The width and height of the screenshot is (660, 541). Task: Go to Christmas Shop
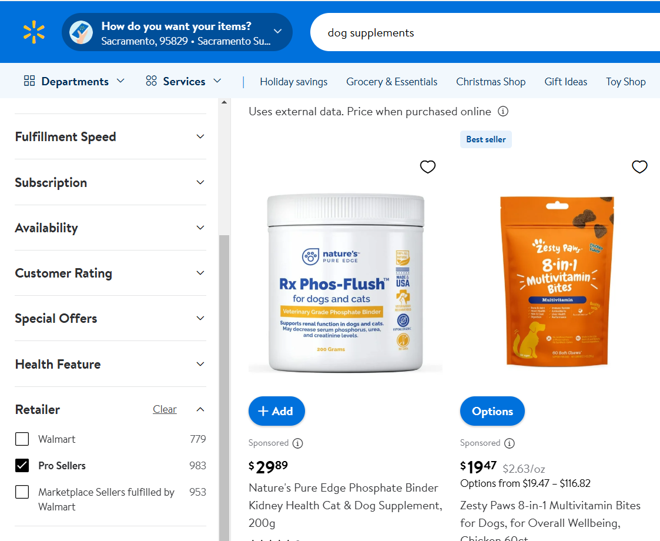tap(491, 82)
